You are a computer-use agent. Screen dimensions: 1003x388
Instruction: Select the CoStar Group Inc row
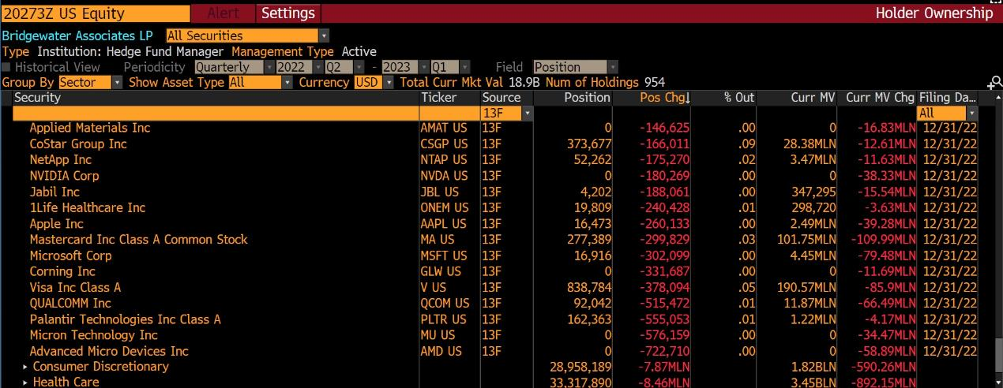[496, 144]
